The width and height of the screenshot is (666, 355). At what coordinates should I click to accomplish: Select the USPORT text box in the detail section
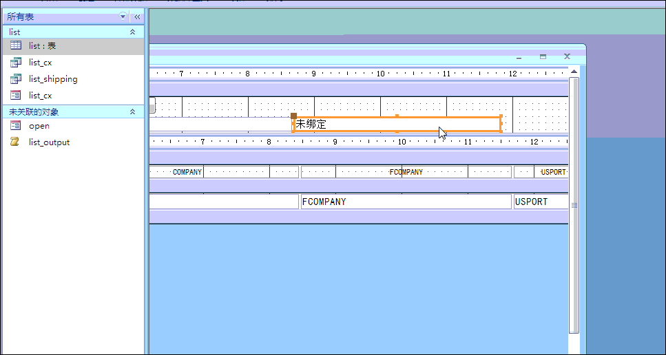541,202
